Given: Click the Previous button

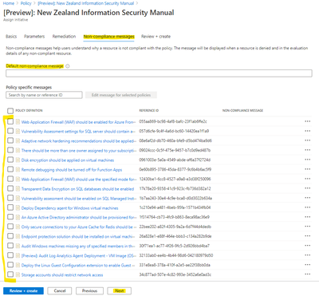Looking at the screenshot, I should click(89, 290).
